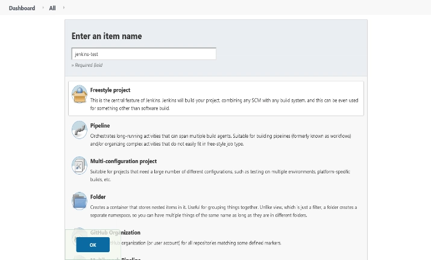This screenshot has height=260, width=431.
Task: Click the Pipeline pipe icon
Action: [x=80, y=129]
